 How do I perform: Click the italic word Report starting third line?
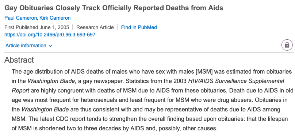20,91
